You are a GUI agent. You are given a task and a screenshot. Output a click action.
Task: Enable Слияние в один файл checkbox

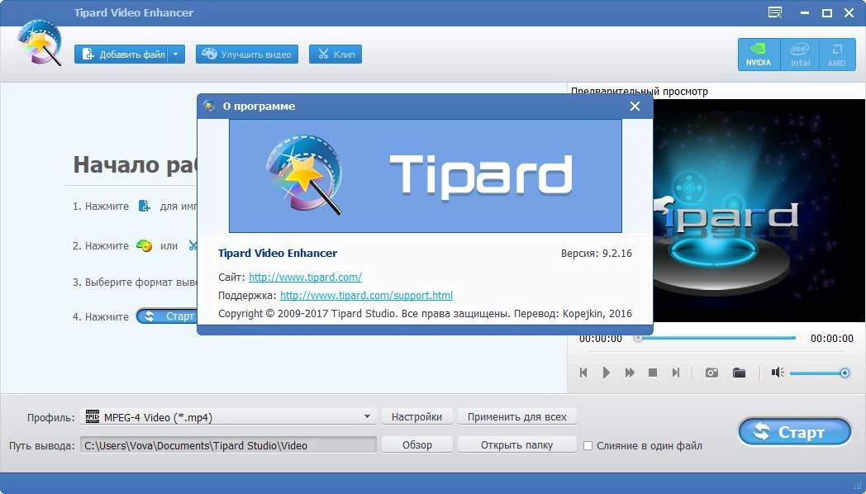click(x=588, y=445)
